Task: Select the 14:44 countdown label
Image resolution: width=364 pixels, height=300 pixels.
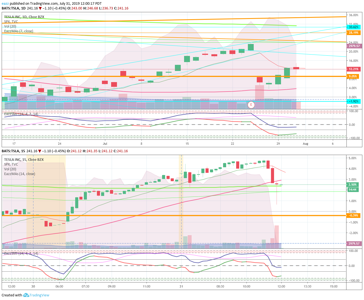Action: pyautogui.click(x=353, y=190)
